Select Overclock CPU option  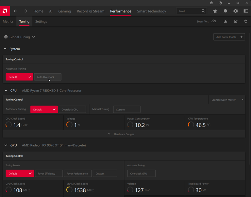tap(72, 109)
